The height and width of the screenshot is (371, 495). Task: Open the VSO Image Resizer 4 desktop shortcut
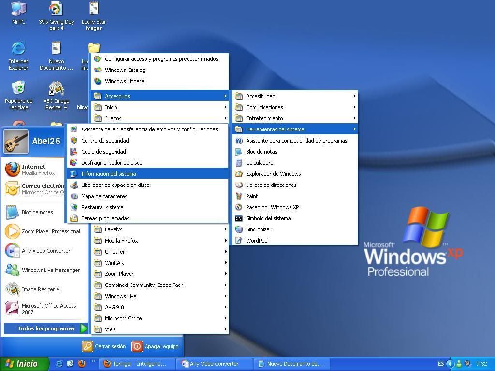point(56,95)
